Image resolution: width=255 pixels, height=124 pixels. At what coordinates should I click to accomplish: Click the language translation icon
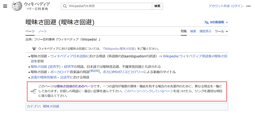(x=206, y=22)
